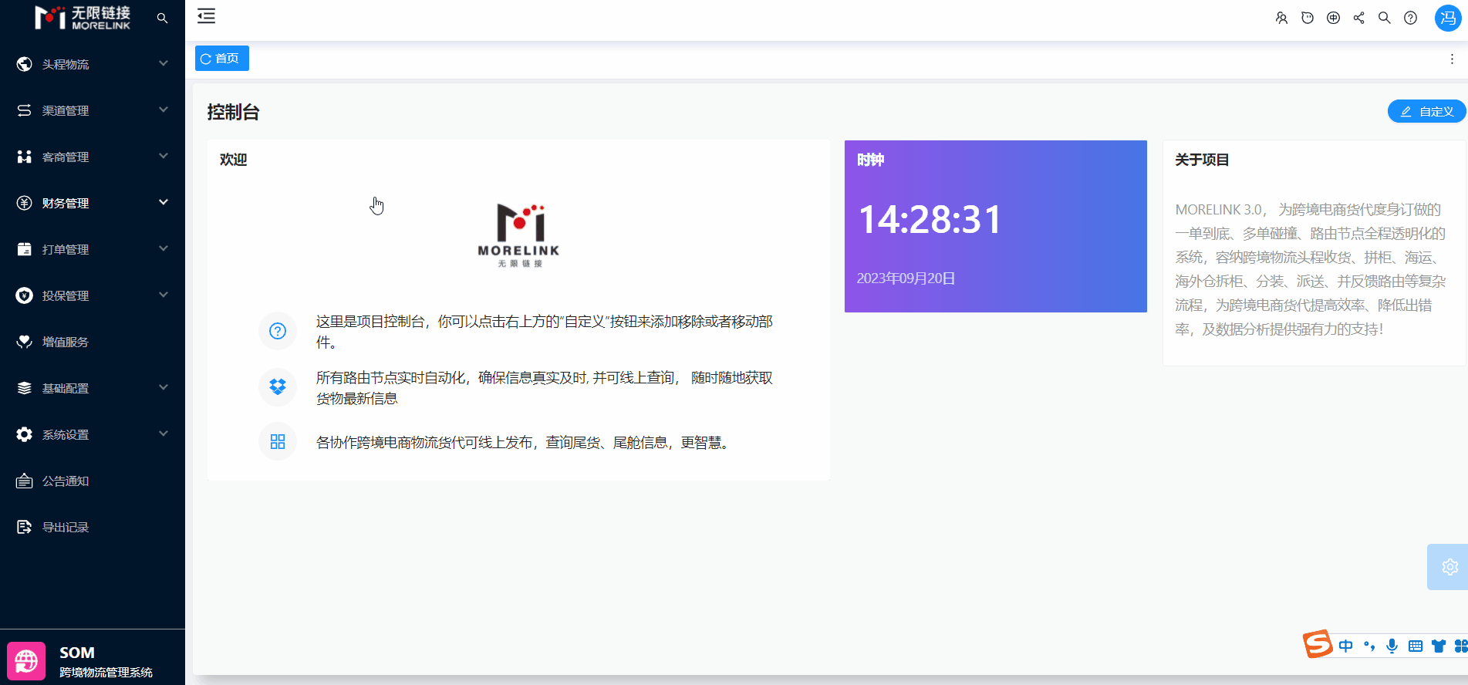Expand the 客商管理 menu chevron
The image size is (1468, 685).
click(164, 156)
